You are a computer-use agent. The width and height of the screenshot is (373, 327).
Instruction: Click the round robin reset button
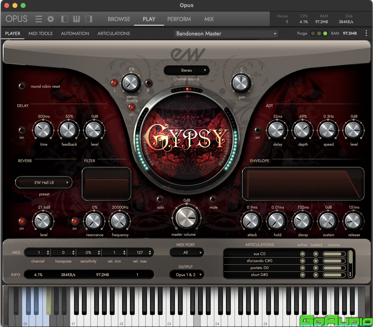tap(22, 86)
